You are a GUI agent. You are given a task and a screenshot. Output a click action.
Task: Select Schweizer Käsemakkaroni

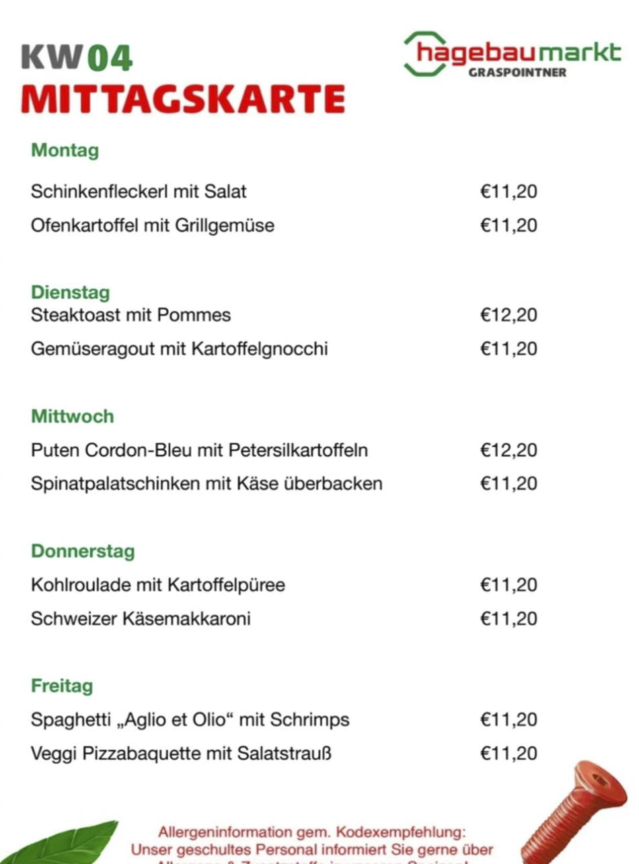tap(141, 619)
